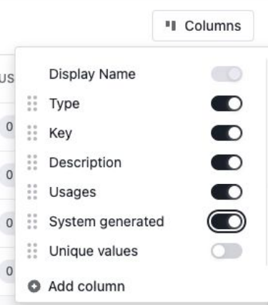Viewport: 268px width, 305px height.
Task: Click the plus icon next to Add column
Action: coord(34,286)
